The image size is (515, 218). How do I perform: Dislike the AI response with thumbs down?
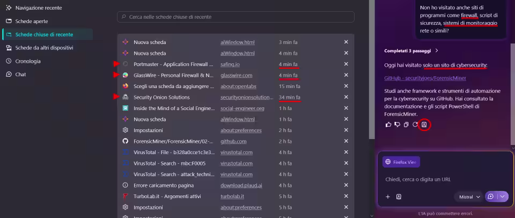pos(397,125)
